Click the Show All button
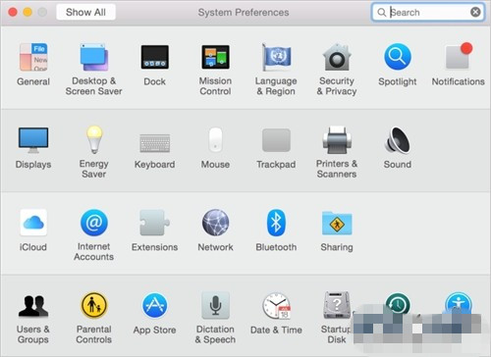491x357 pixels. coord(85,12)
